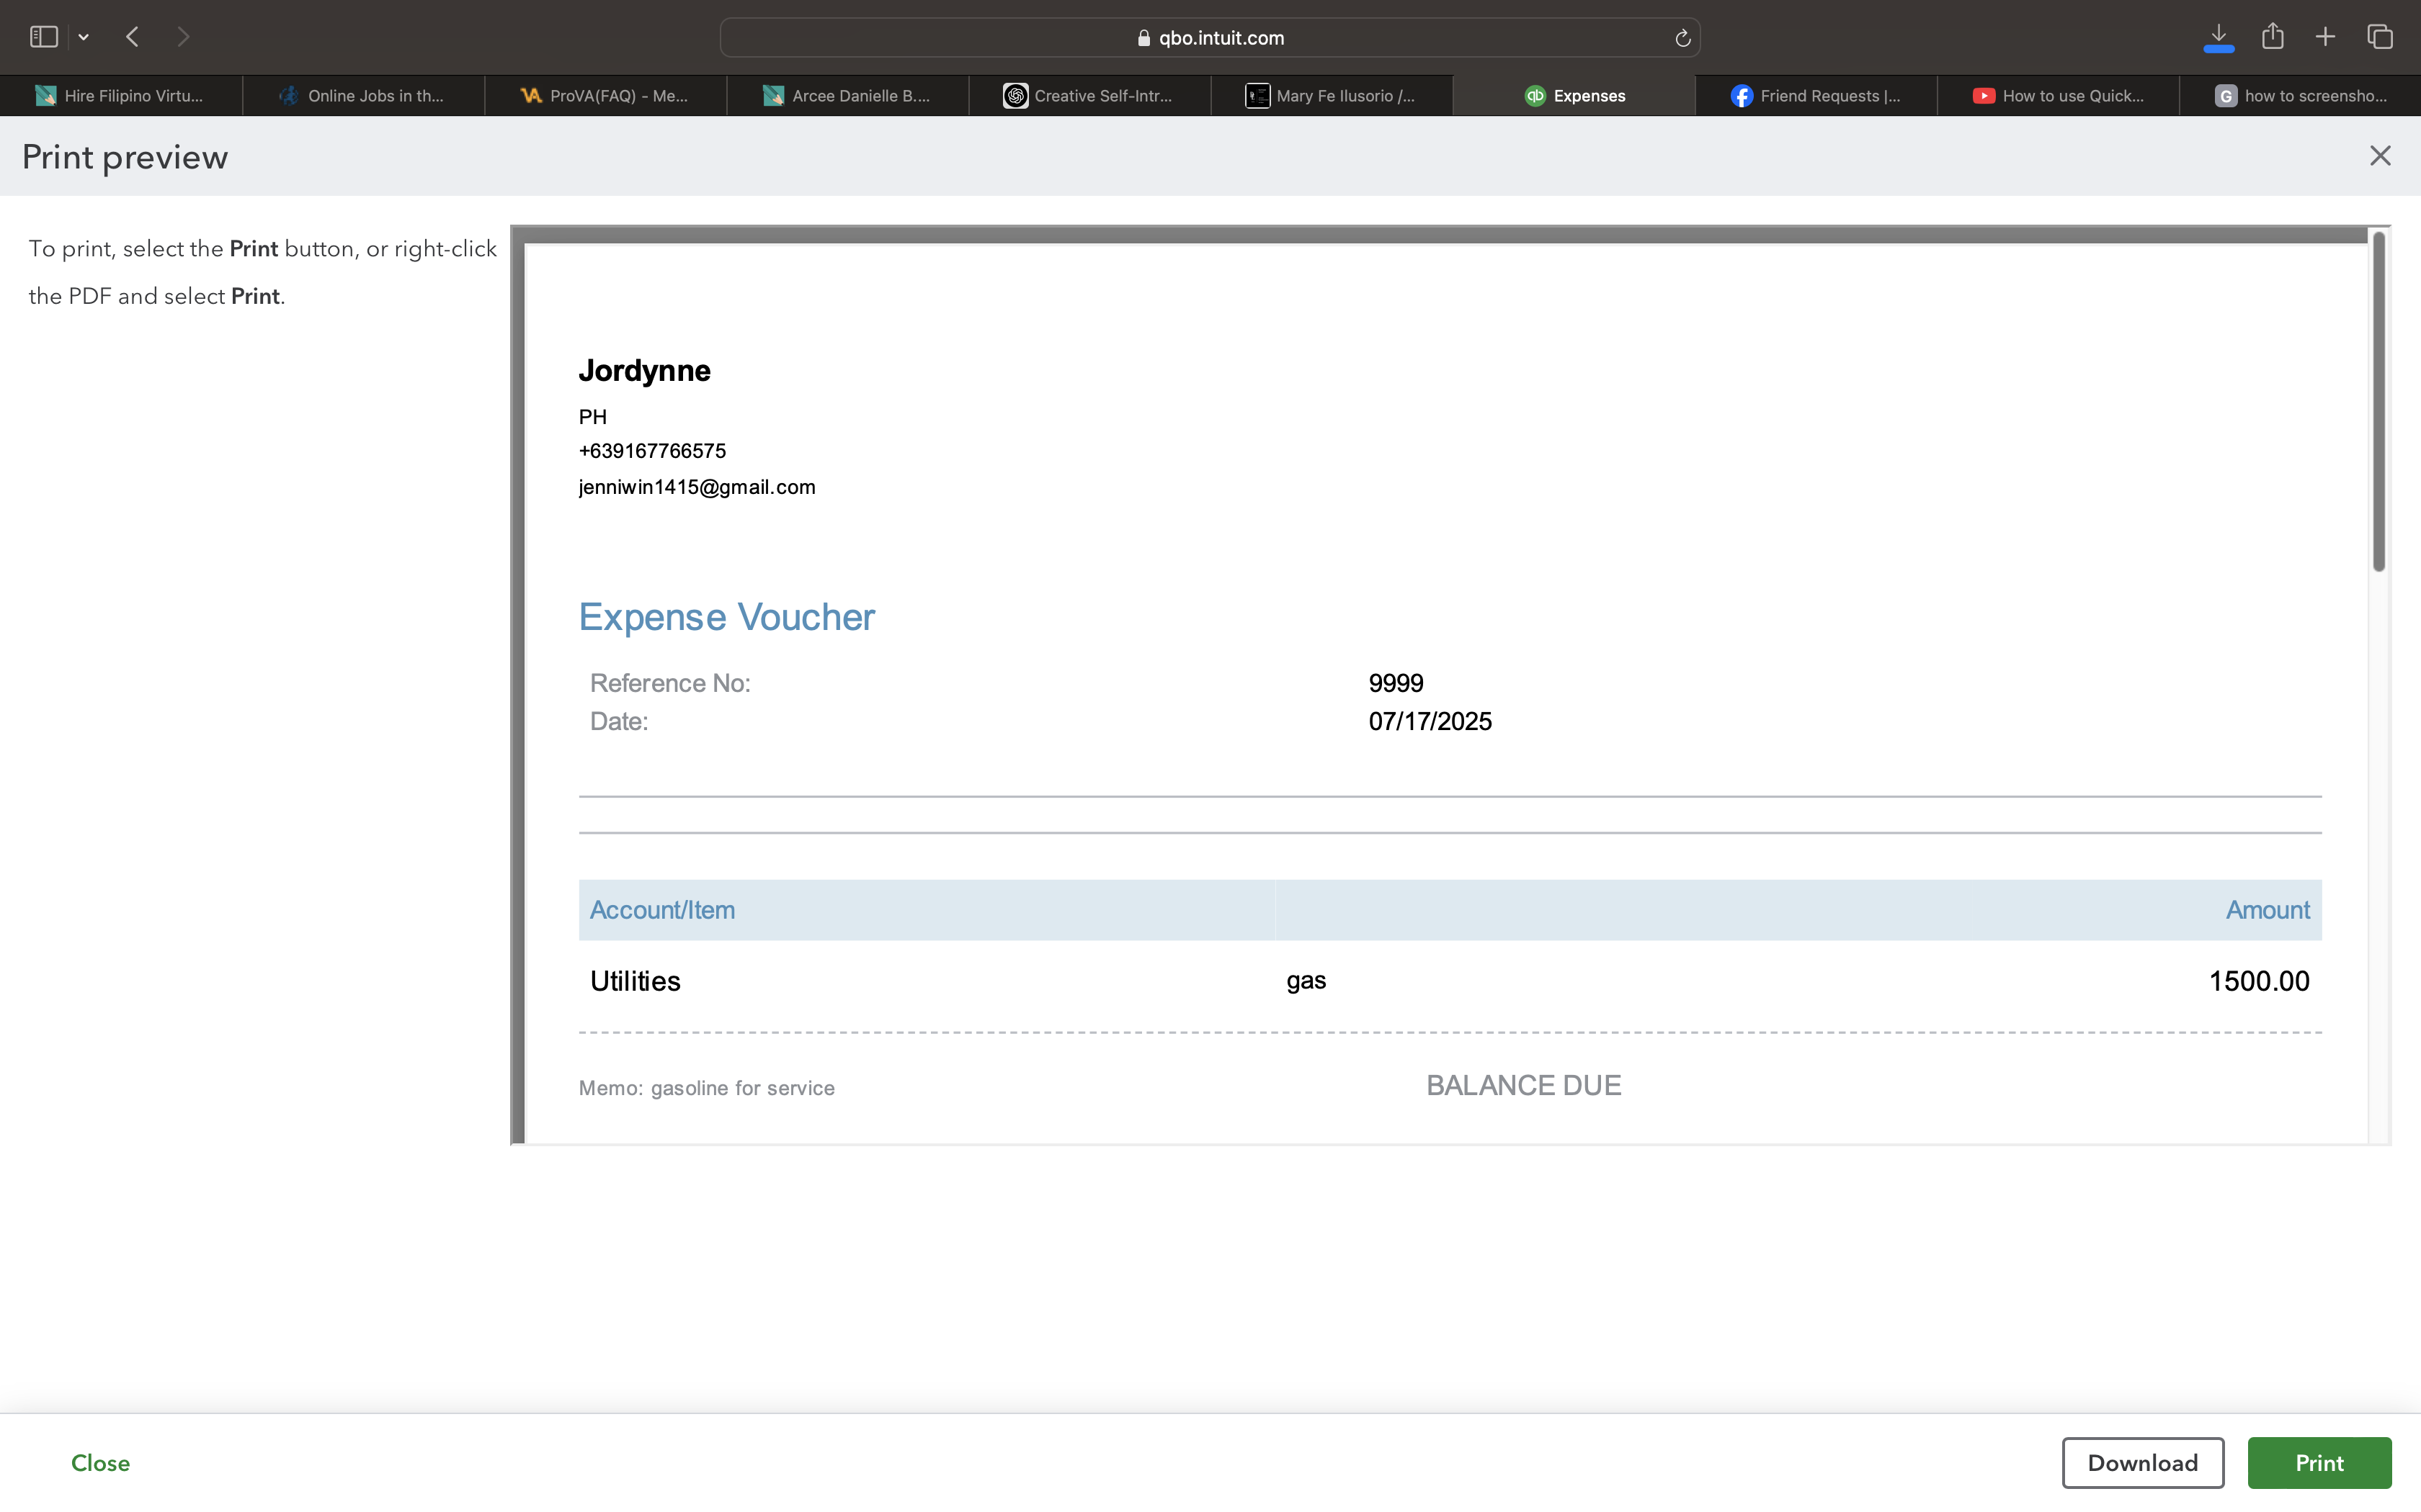Click the Reference No: label
The width and height of the screenshot is (2421, 1512).
click(669, 683)
